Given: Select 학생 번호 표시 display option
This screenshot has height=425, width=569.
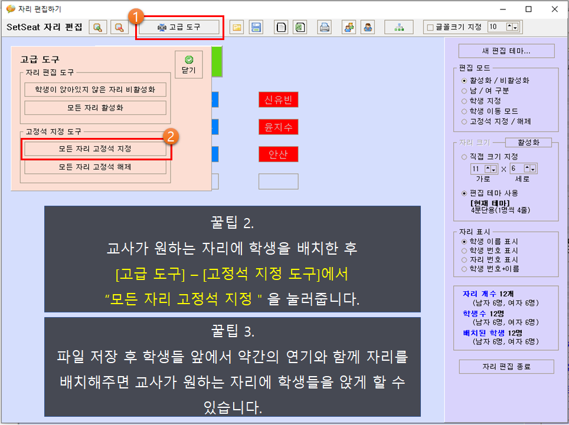Looking at the screenshot, I should coord(489,251).
